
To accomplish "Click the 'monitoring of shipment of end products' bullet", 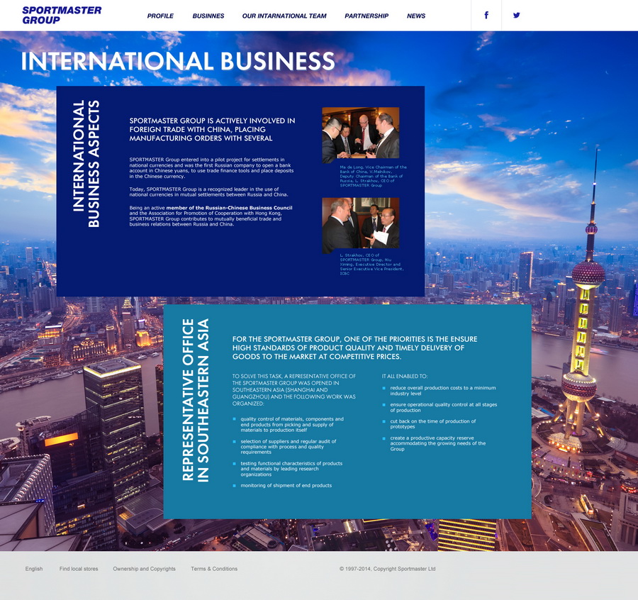I will tap(286, 486).
